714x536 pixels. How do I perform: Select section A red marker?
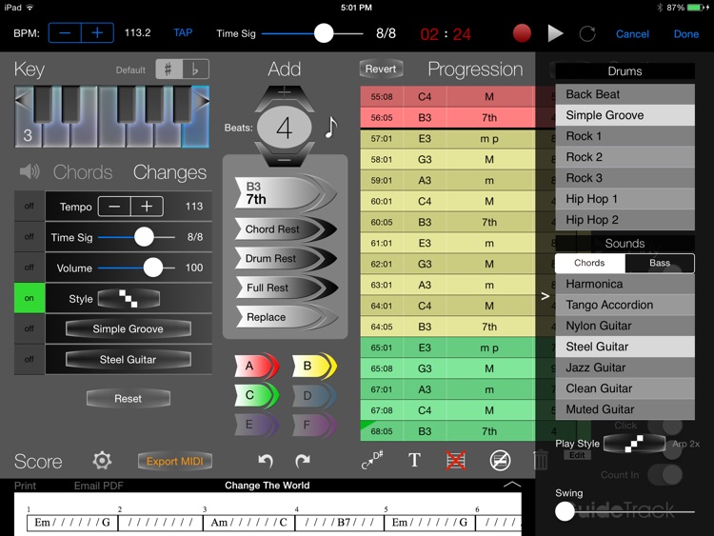point(256,367)
